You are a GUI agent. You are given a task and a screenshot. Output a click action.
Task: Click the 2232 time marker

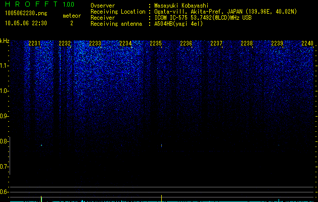(x=65, y=43)
